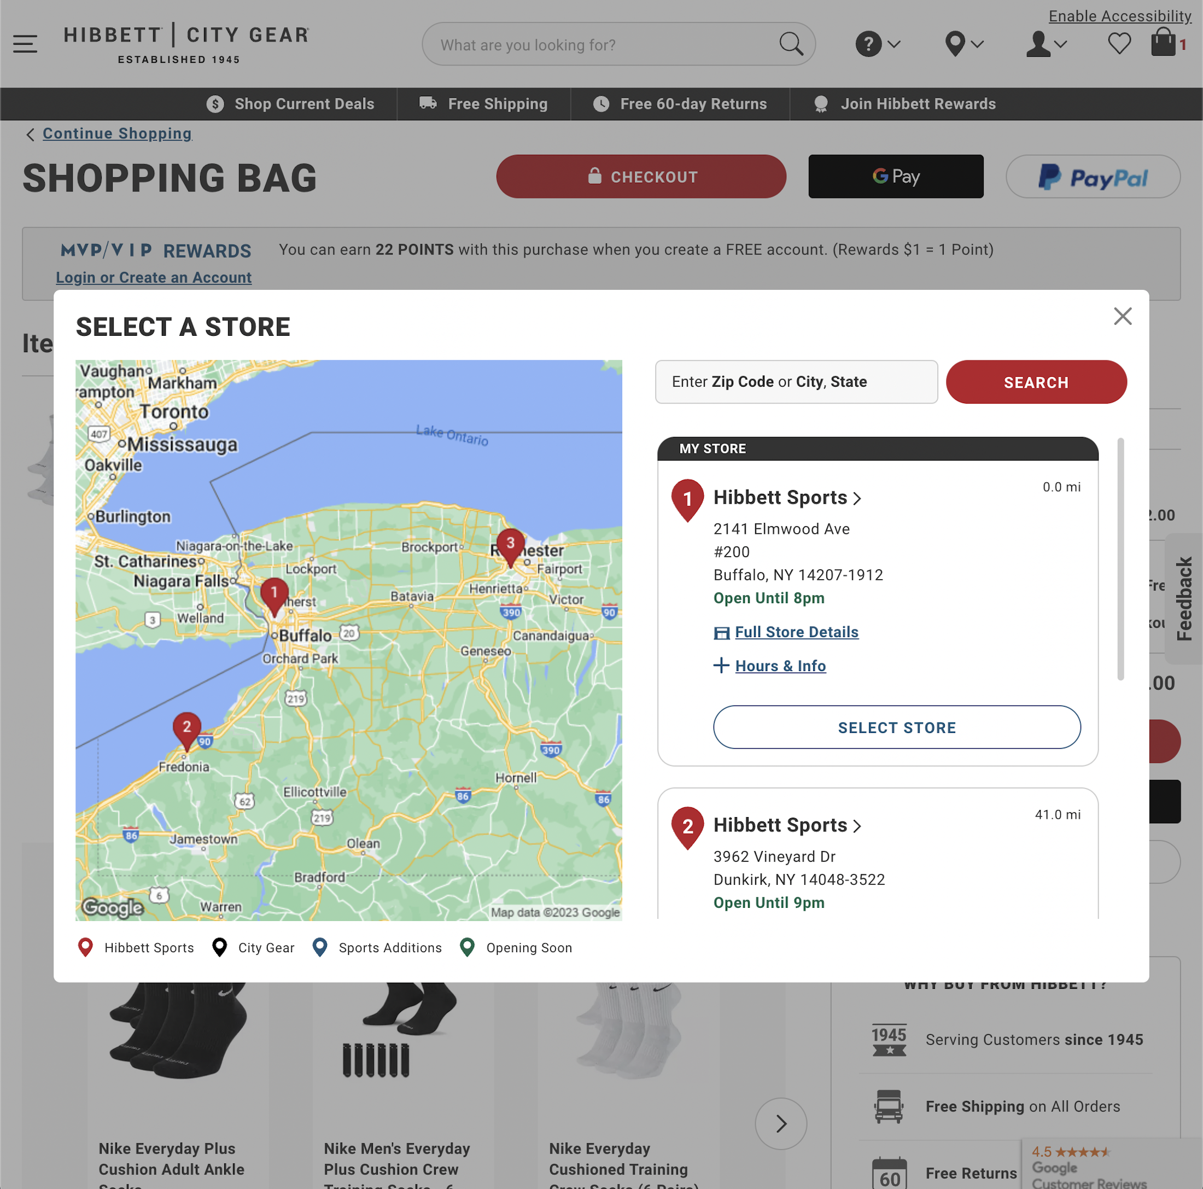Click map pin number 1 near Buffalo
Viewport: 1203px width, 1189px height.
click(273, 595)
